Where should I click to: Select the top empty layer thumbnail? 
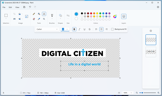pos(151,40)
